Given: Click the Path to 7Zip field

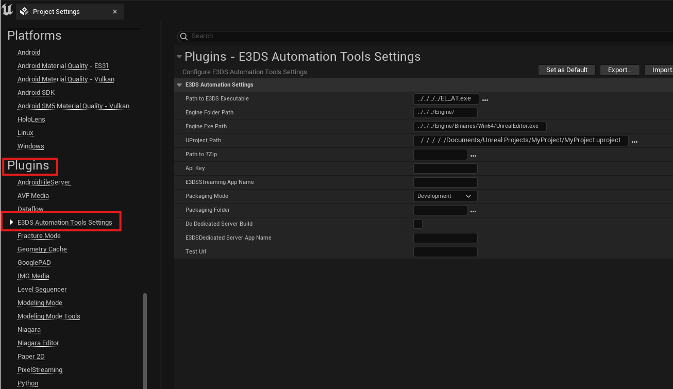Looking at the screenshot, I should point(440,154).
